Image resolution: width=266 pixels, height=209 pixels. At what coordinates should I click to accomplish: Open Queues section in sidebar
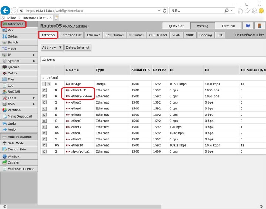tap(19, 67)
